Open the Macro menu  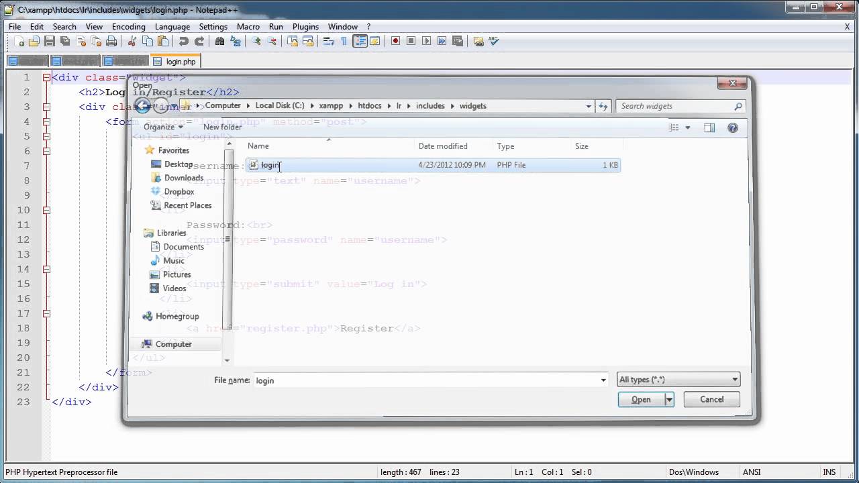248,27
